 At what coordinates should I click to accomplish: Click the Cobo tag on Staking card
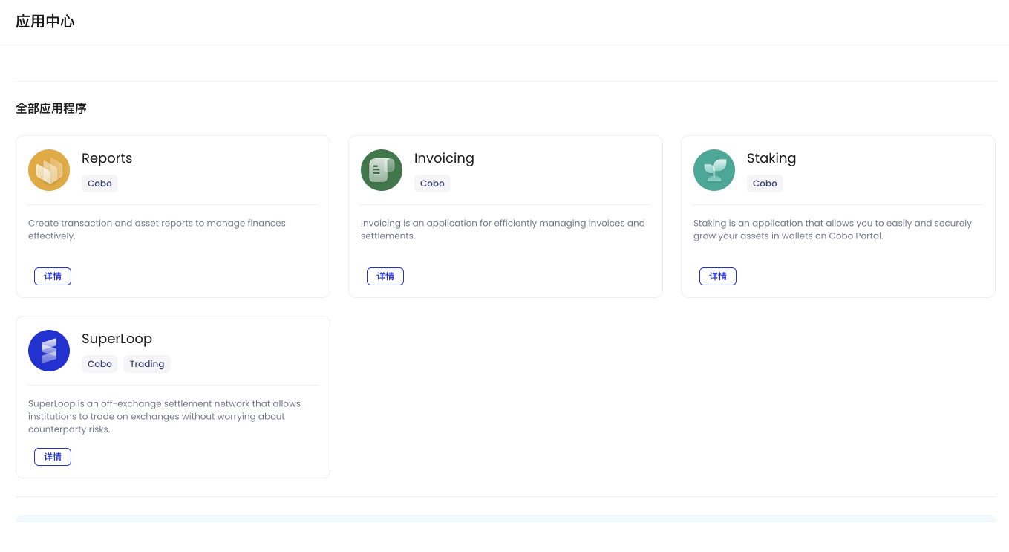[x=765, y=184]
